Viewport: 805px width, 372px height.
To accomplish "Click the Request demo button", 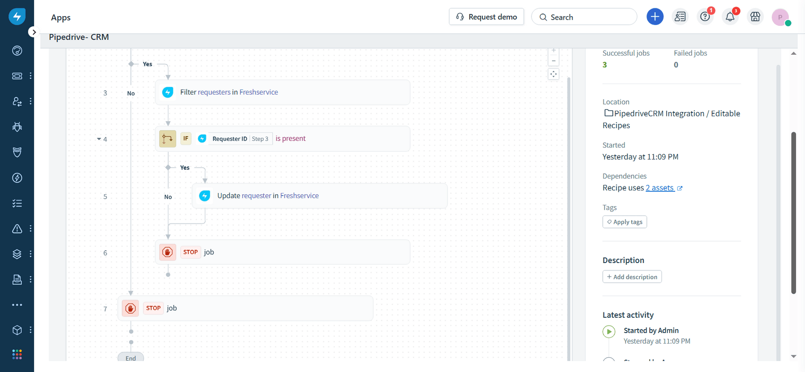I will click(x=486, y=17).
